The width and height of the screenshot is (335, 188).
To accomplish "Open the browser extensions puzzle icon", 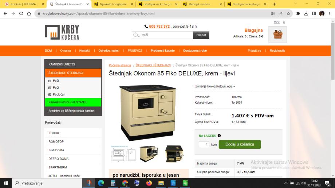I will (x=298, y=13).
